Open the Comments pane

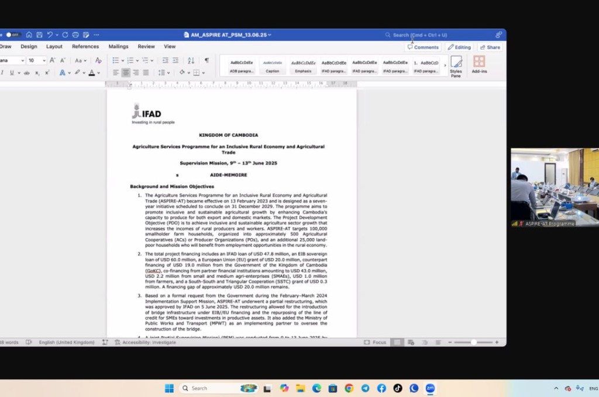pos(423,47)
